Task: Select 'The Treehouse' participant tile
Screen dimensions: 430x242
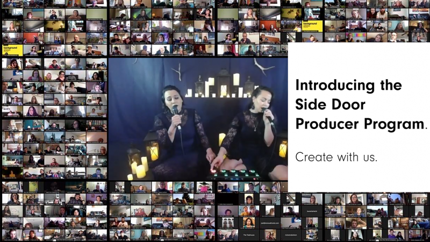Action: (249, 234)
